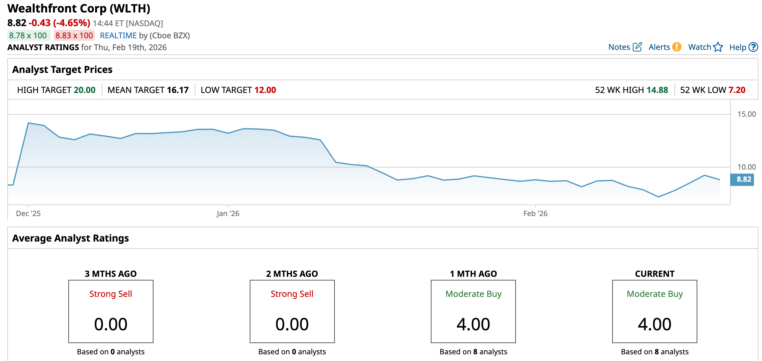Click the Watch star icon
762x361 pixels.
tap(718, 47)
